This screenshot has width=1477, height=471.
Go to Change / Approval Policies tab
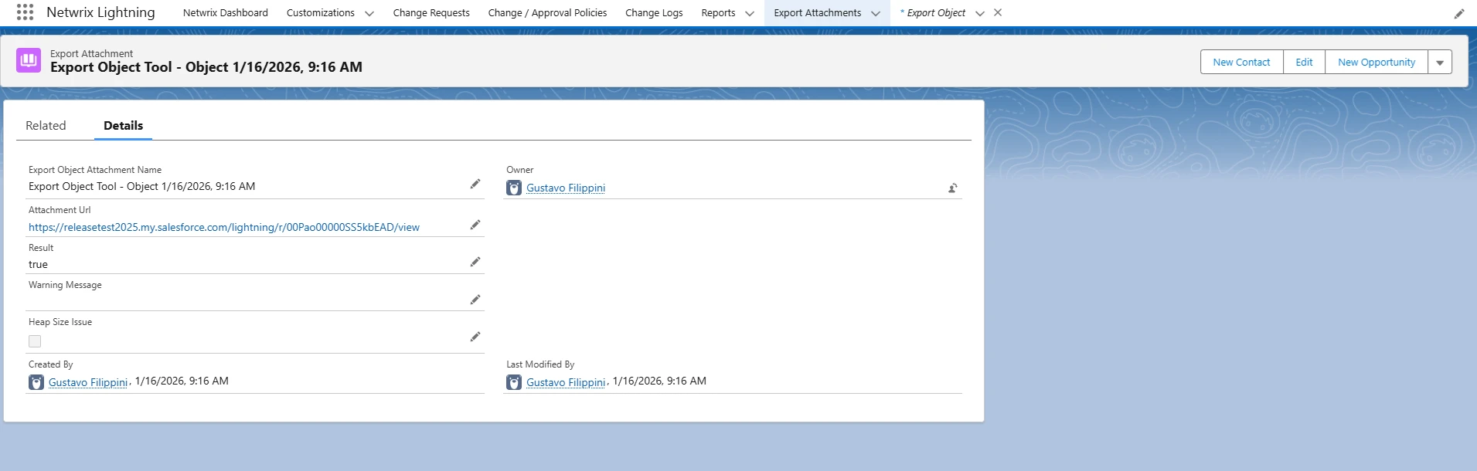(547, 13)
